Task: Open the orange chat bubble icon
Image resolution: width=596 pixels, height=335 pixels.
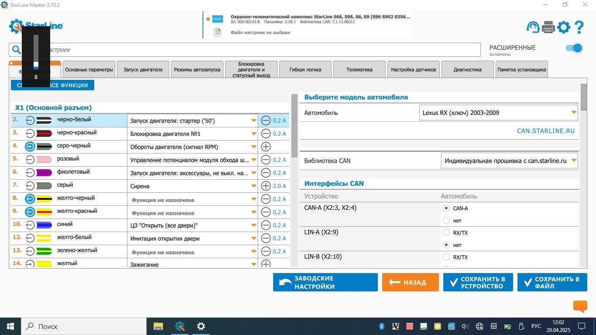Action: 580,307
